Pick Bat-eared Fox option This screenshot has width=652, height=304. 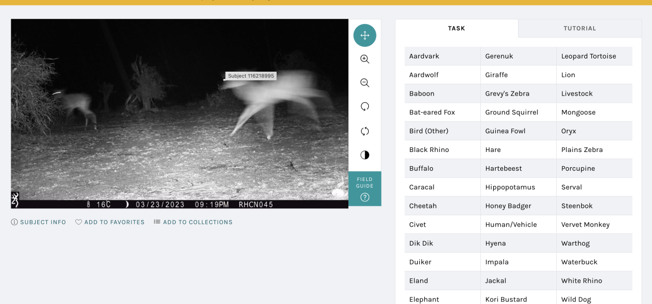point(443,112)
